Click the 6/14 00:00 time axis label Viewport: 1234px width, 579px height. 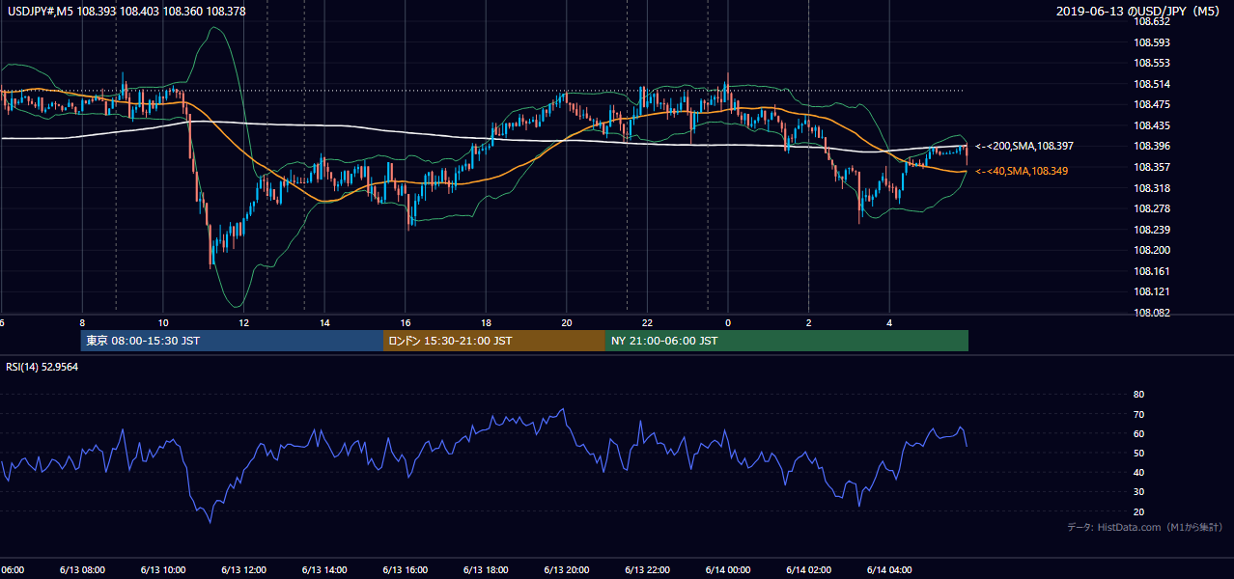728,569
